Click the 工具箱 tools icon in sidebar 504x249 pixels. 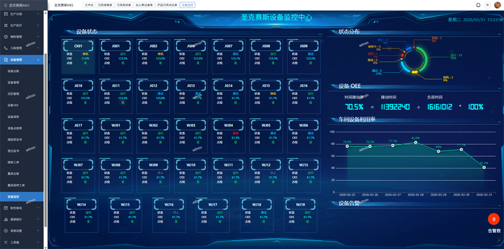click(5, 242)
